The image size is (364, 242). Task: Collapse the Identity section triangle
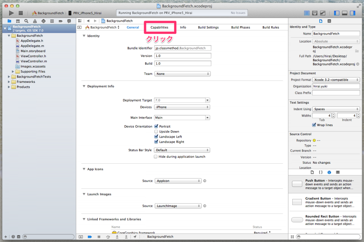coord(84,36)
